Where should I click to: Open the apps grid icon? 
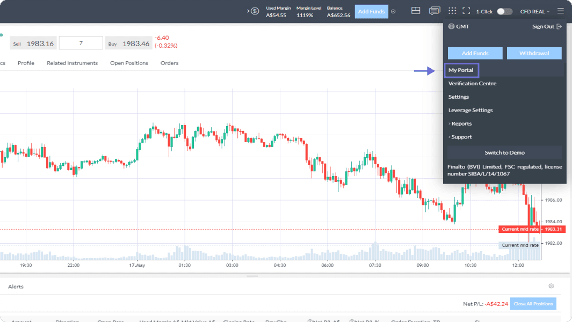[452, 11]
